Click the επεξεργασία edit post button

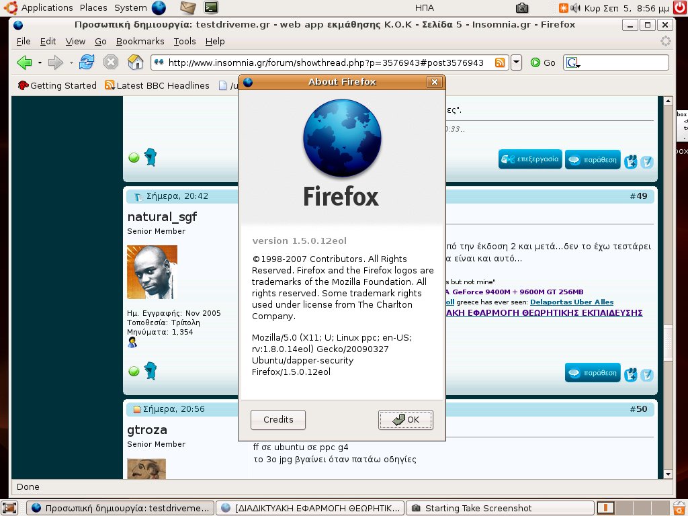point(530,159)
